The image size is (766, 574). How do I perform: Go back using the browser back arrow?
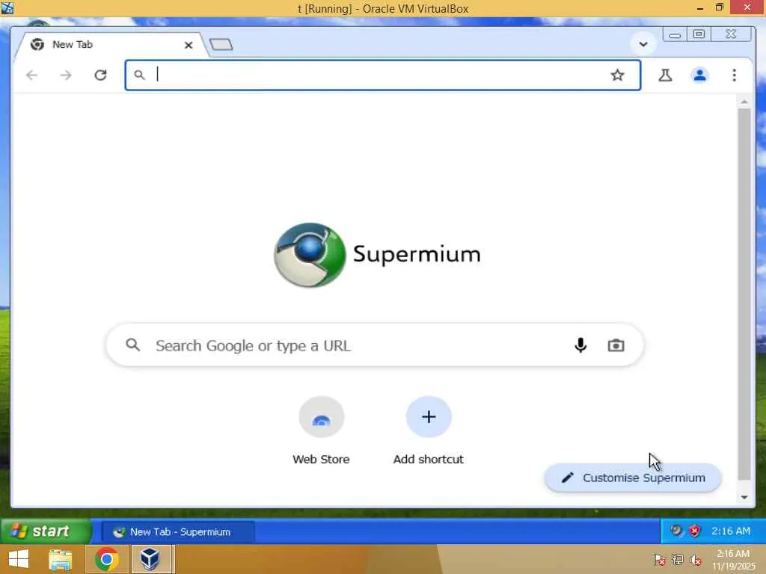click(31, 75)
